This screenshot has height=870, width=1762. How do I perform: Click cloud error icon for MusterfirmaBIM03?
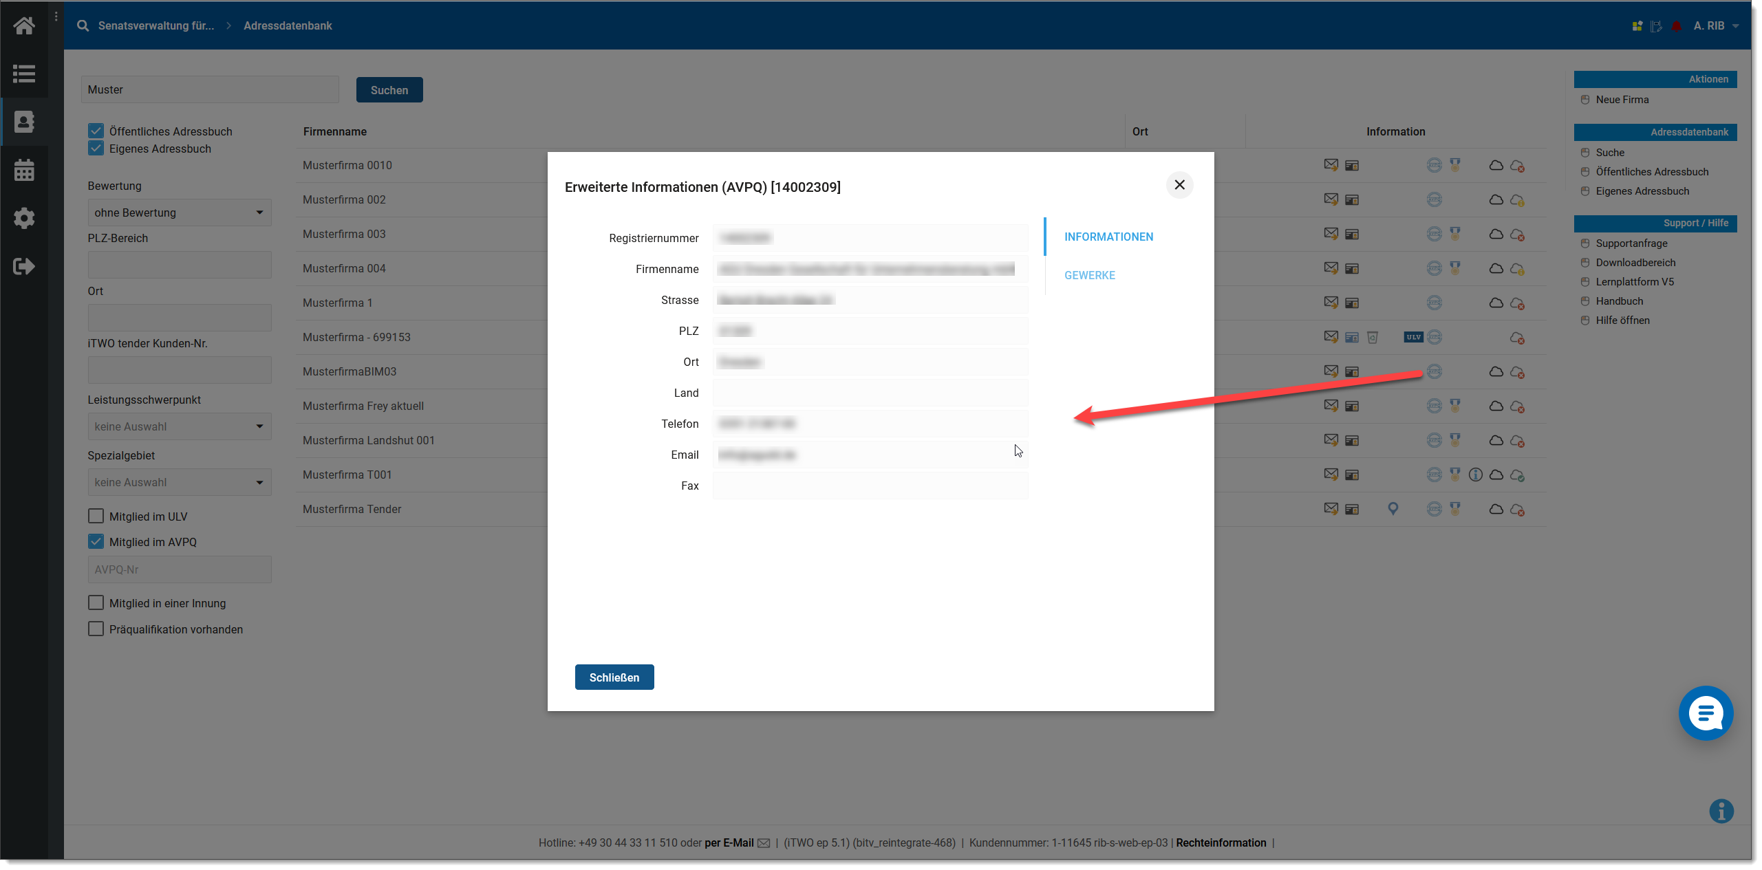pos(1517,372)
